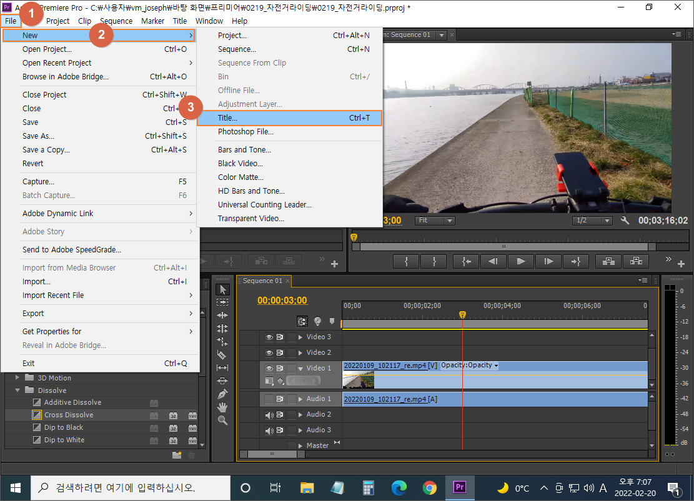Step back one frame

click(x=493, y=262)
